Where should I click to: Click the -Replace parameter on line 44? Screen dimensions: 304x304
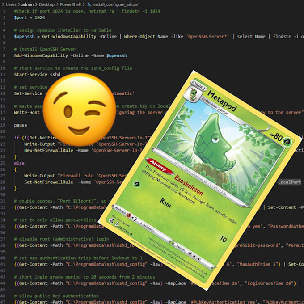coord(175,283)
